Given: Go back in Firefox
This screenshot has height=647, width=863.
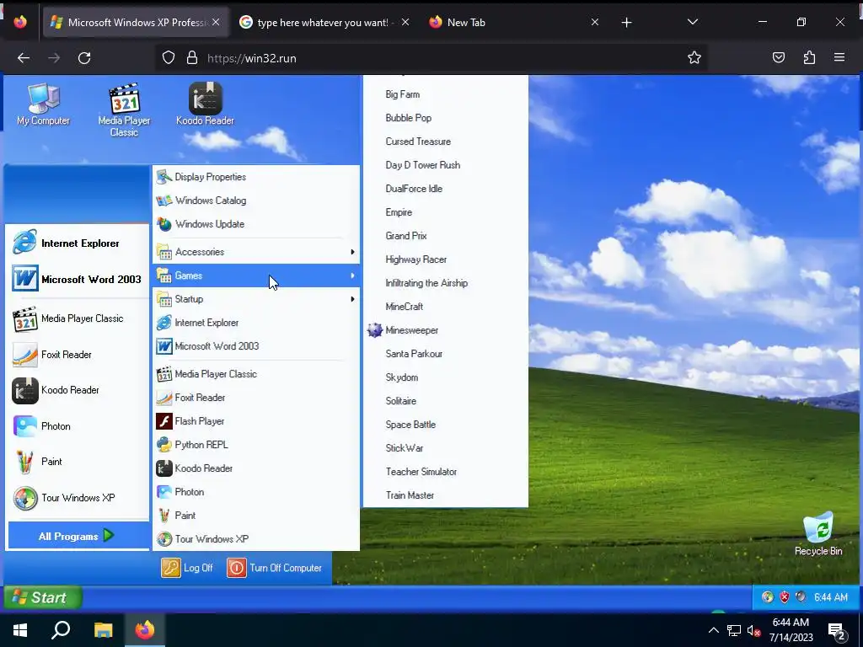Looking at the screenshot, I should pos(23,58).
